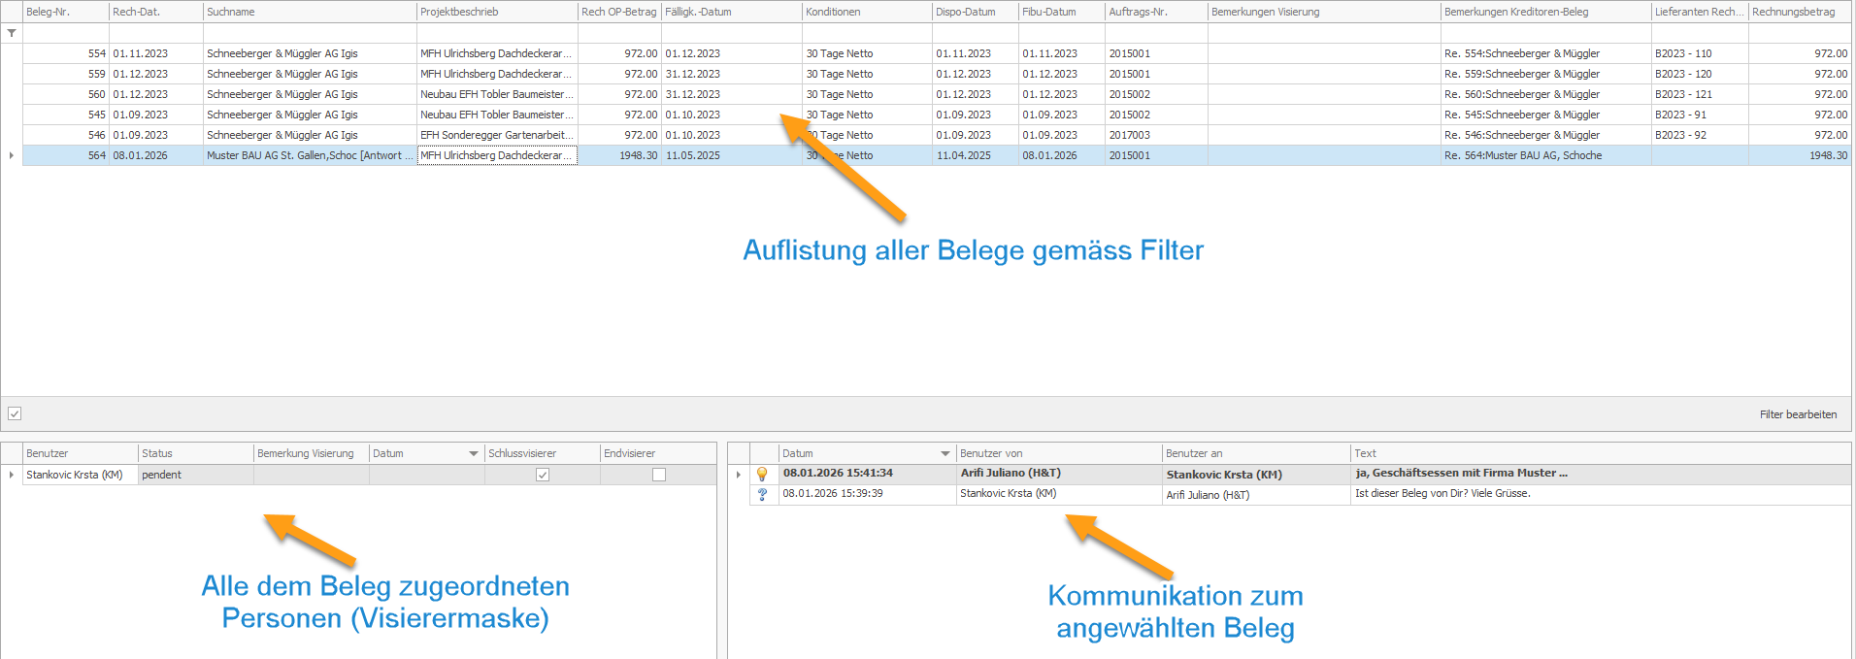
Task: Sort by Fälligk.-Datum column header
Action: point(732,12)
